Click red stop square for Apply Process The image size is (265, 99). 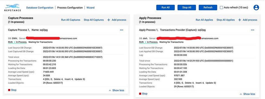coord(140,94)
